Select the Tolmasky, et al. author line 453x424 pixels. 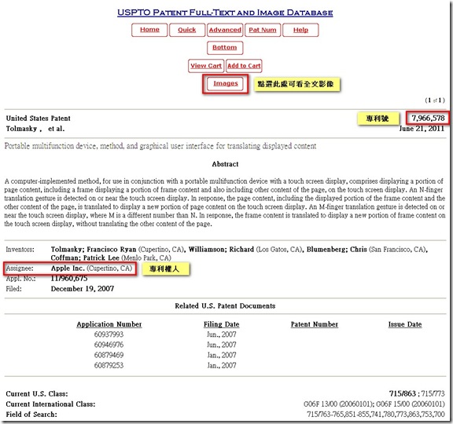click(x=35, y=129)
